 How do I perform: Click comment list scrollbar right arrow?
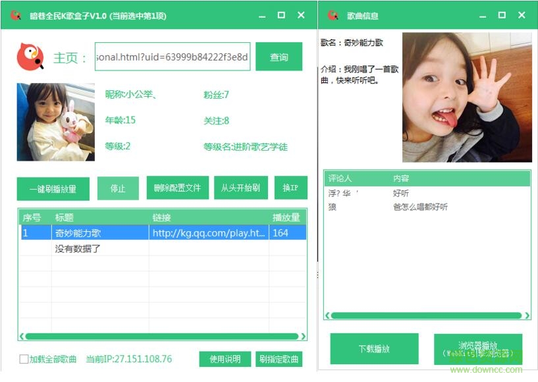(527, 315)
